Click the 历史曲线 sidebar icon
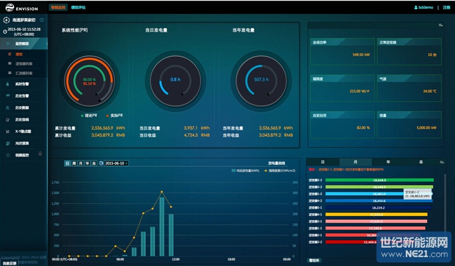Viewport: 455px width, 266px height. coord(8,119)
